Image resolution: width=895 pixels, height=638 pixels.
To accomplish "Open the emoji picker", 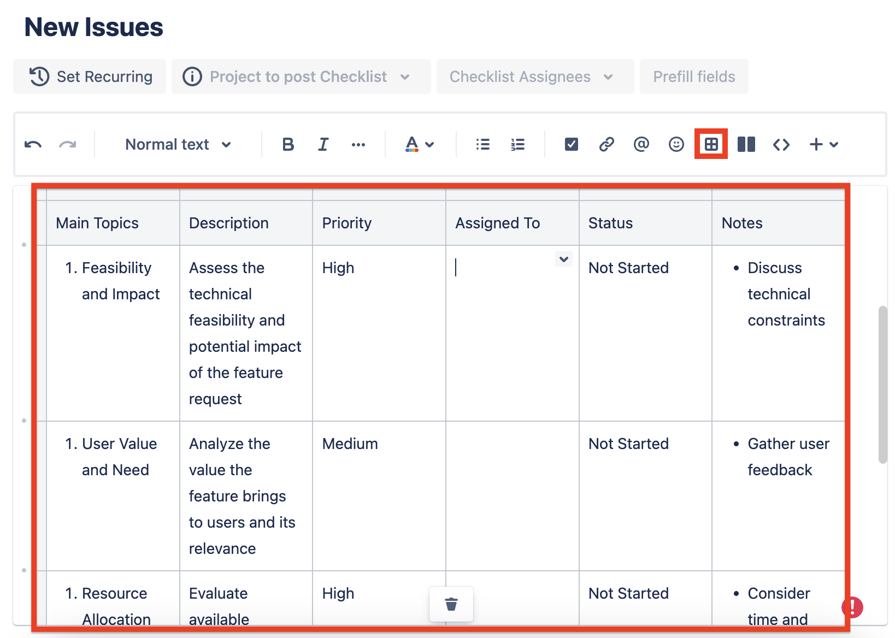I will 676,145.
